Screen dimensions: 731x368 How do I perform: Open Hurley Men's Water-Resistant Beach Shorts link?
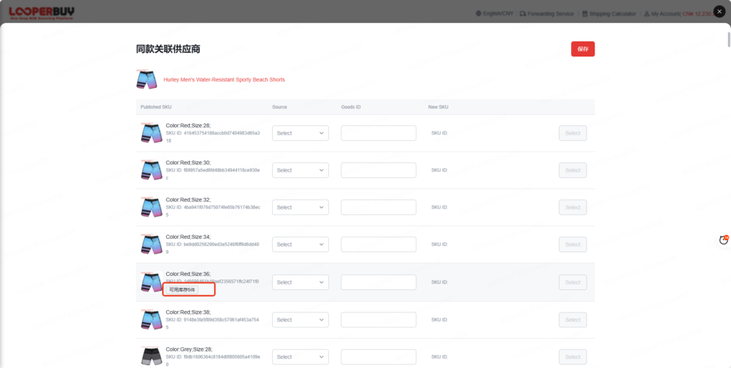click(224, 79)
